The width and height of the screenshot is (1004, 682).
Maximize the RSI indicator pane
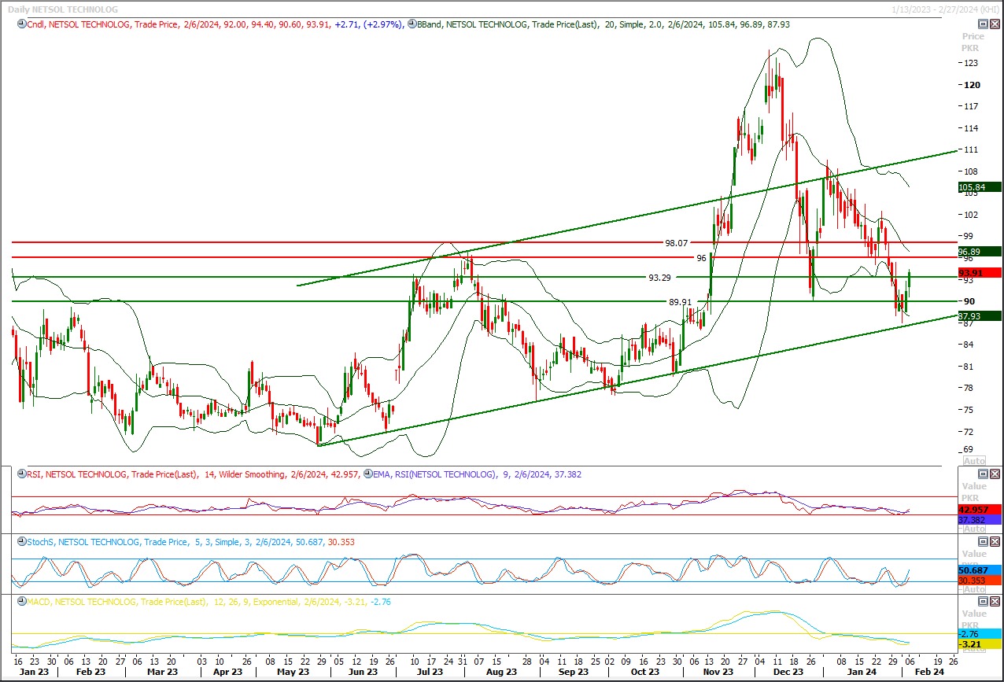[982, 474]
